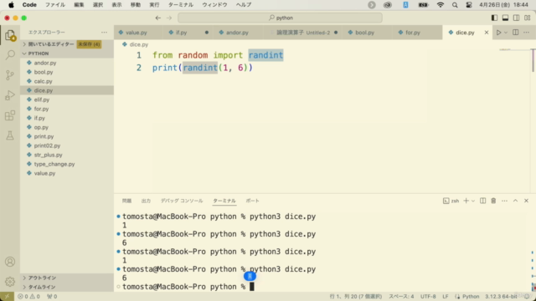Kill terminal with trash icon

[493, 201]
